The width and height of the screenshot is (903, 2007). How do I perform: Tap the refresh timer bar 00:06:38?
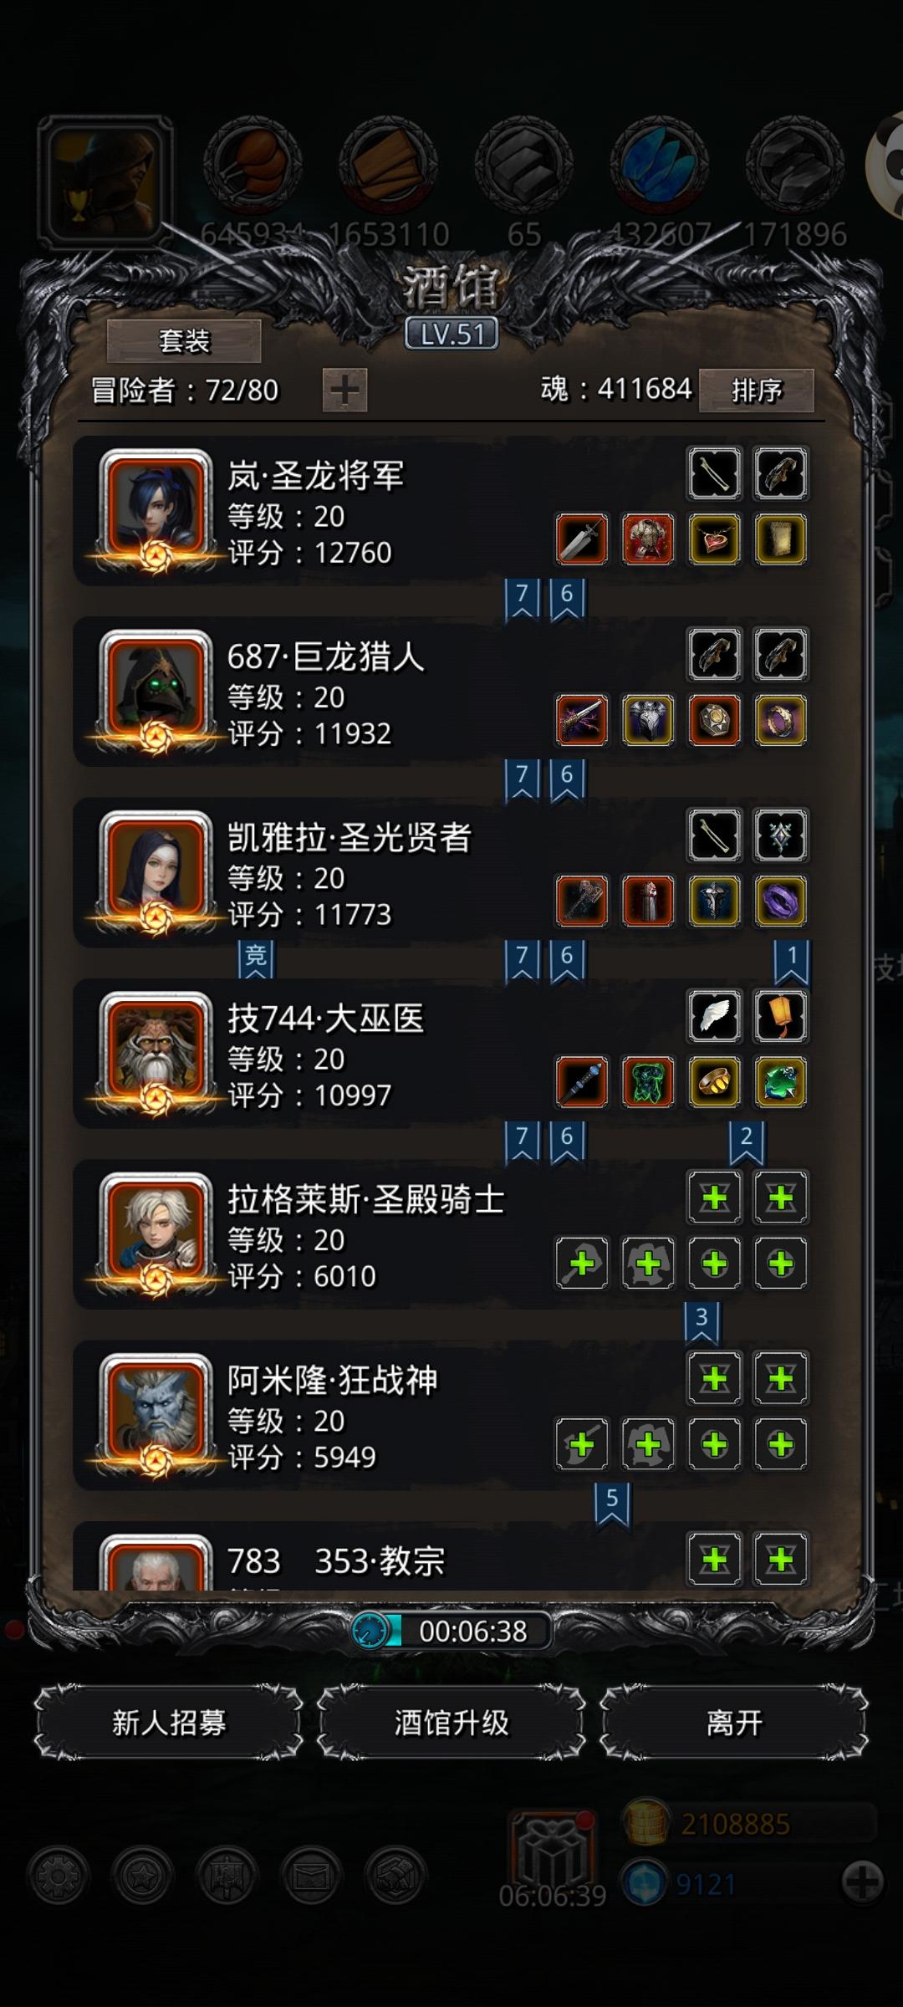pyautogui.click(x=451, y=1631)
